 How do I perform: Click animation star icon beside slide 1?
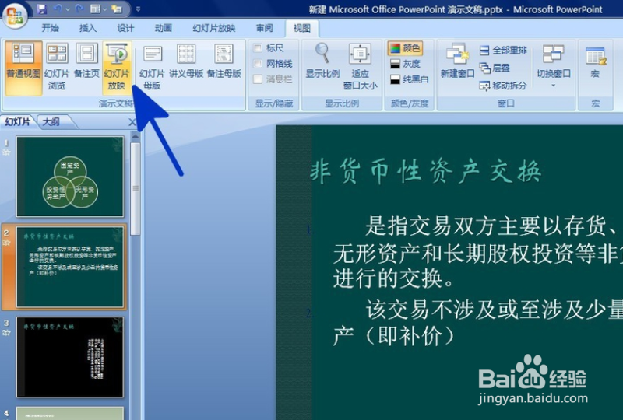point(7,152)
